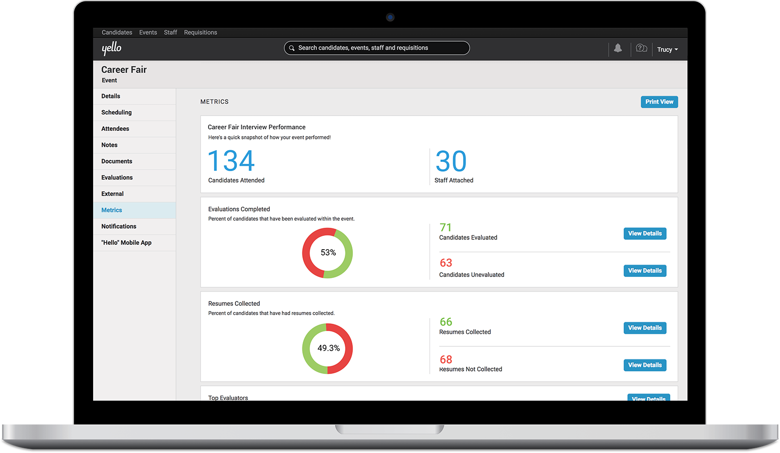
Task: Select Scheduling in the sidebar
Action: [x=135, y=113]
